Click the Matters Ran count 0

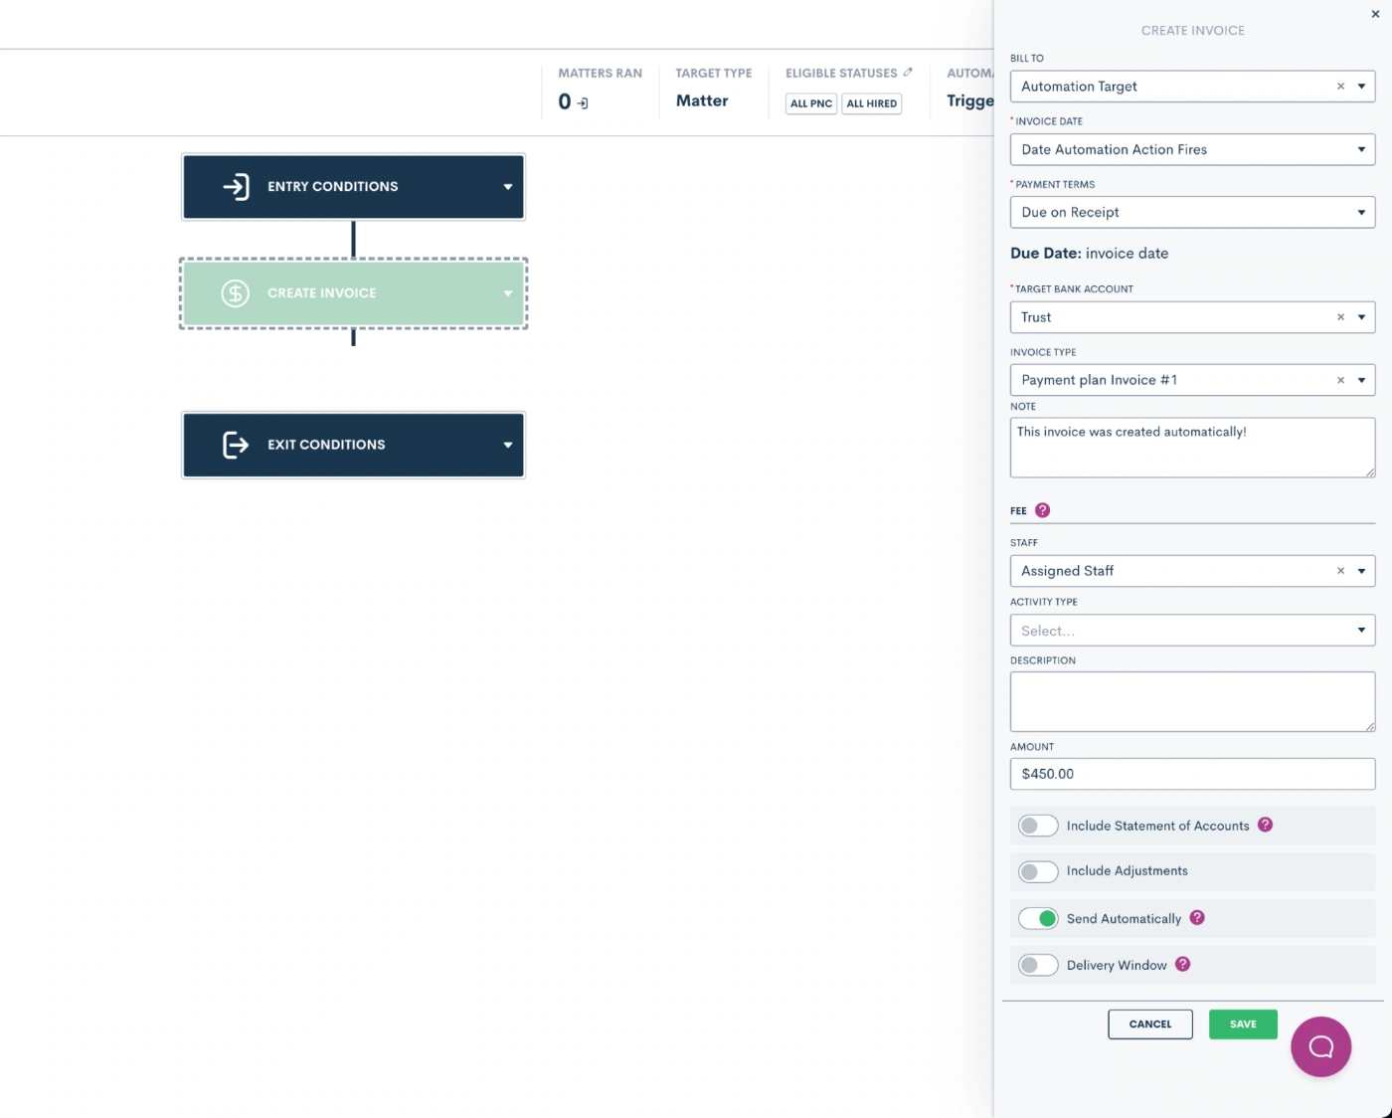coord(565,101)
